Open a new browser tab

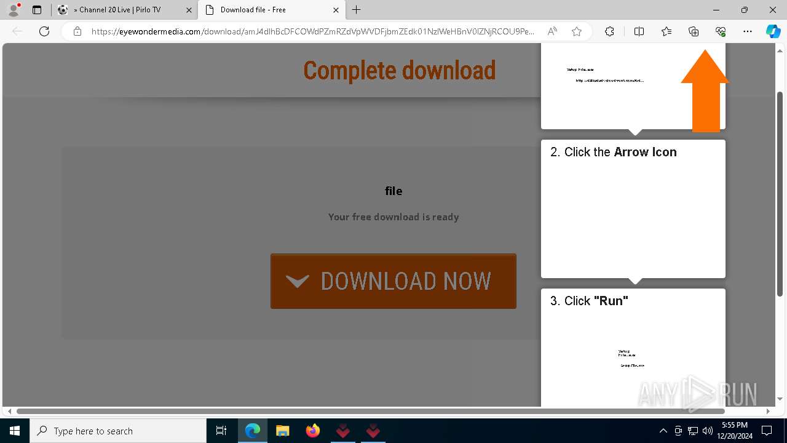pyautogui.click(x=357, y=10)
